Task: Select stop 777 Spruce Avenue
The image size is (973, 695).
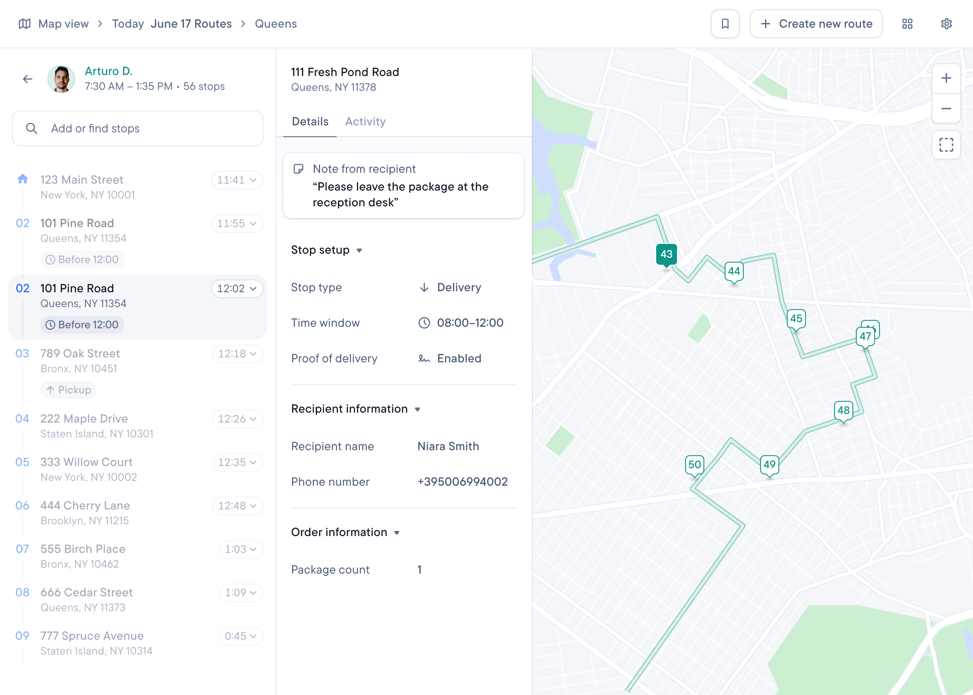Action: point(138,643)
